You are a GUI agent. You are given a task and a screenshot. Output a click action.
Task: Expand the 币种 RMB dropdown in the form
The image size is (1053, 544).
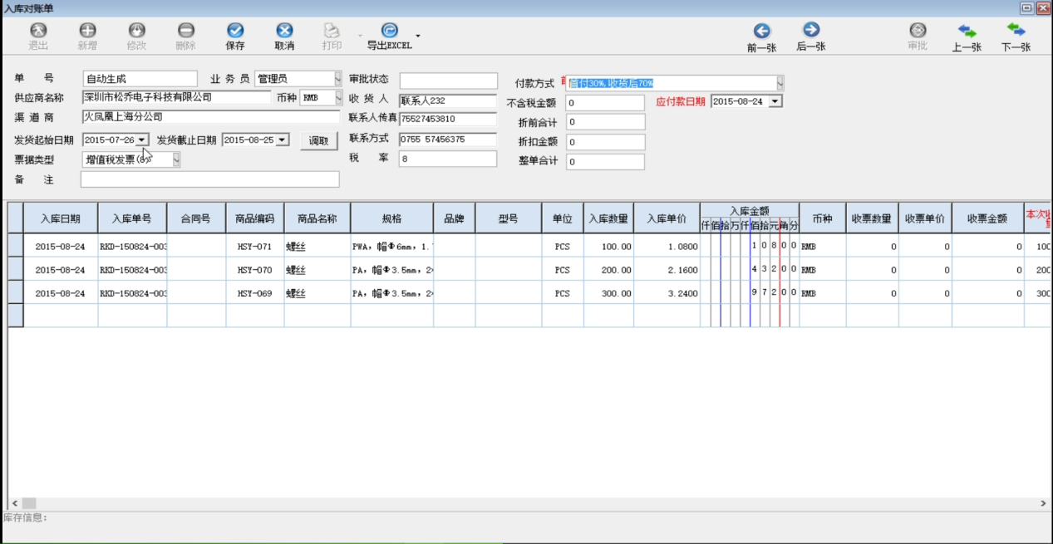tap(338, 98)
